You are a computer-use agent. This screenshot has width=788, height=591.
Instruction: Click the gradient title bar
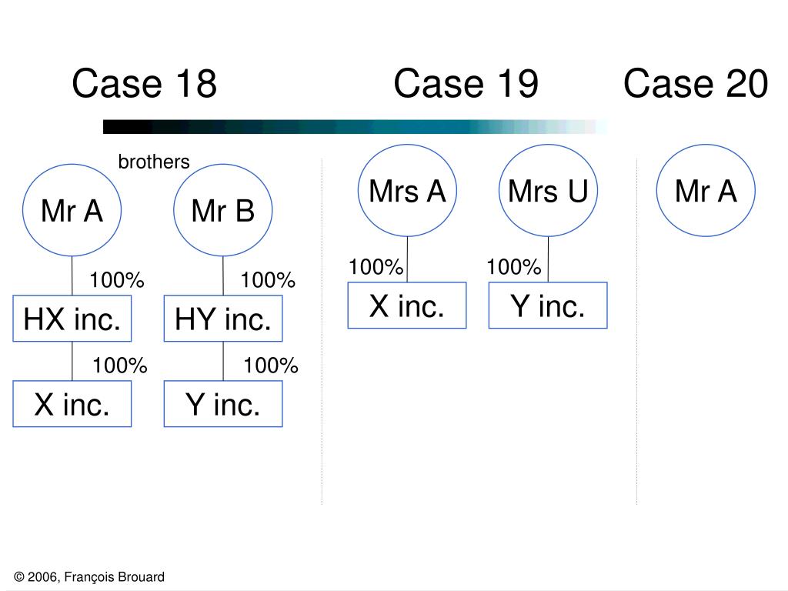coord(356,127)
